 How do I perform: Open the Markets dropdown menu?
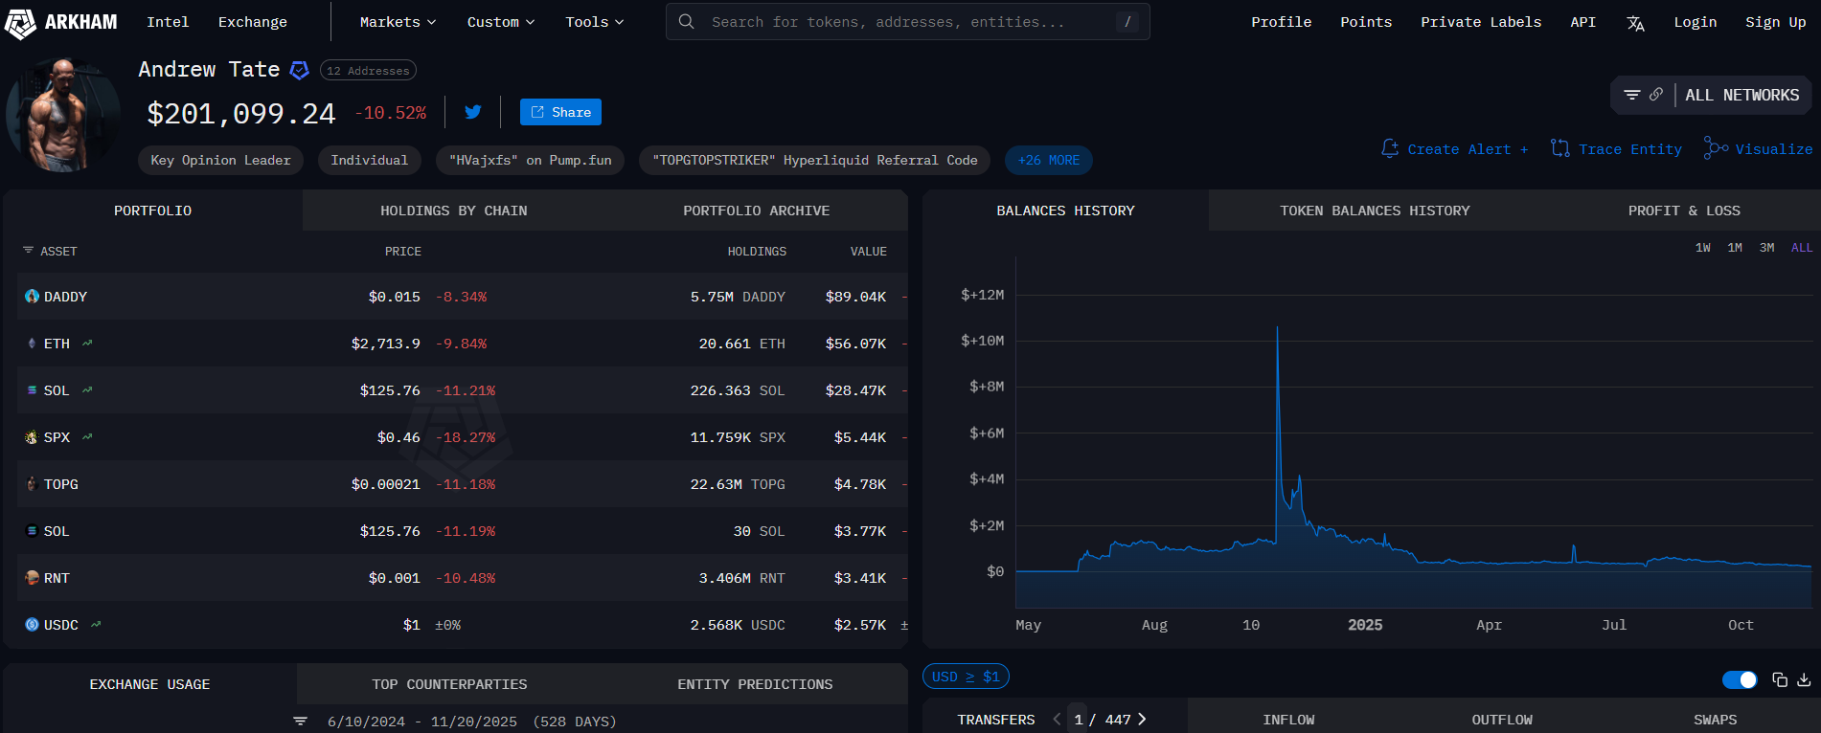click(x=398, y=22)
